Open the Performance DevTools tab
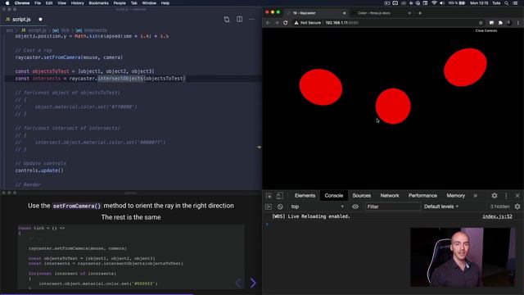 click(422, 196)
